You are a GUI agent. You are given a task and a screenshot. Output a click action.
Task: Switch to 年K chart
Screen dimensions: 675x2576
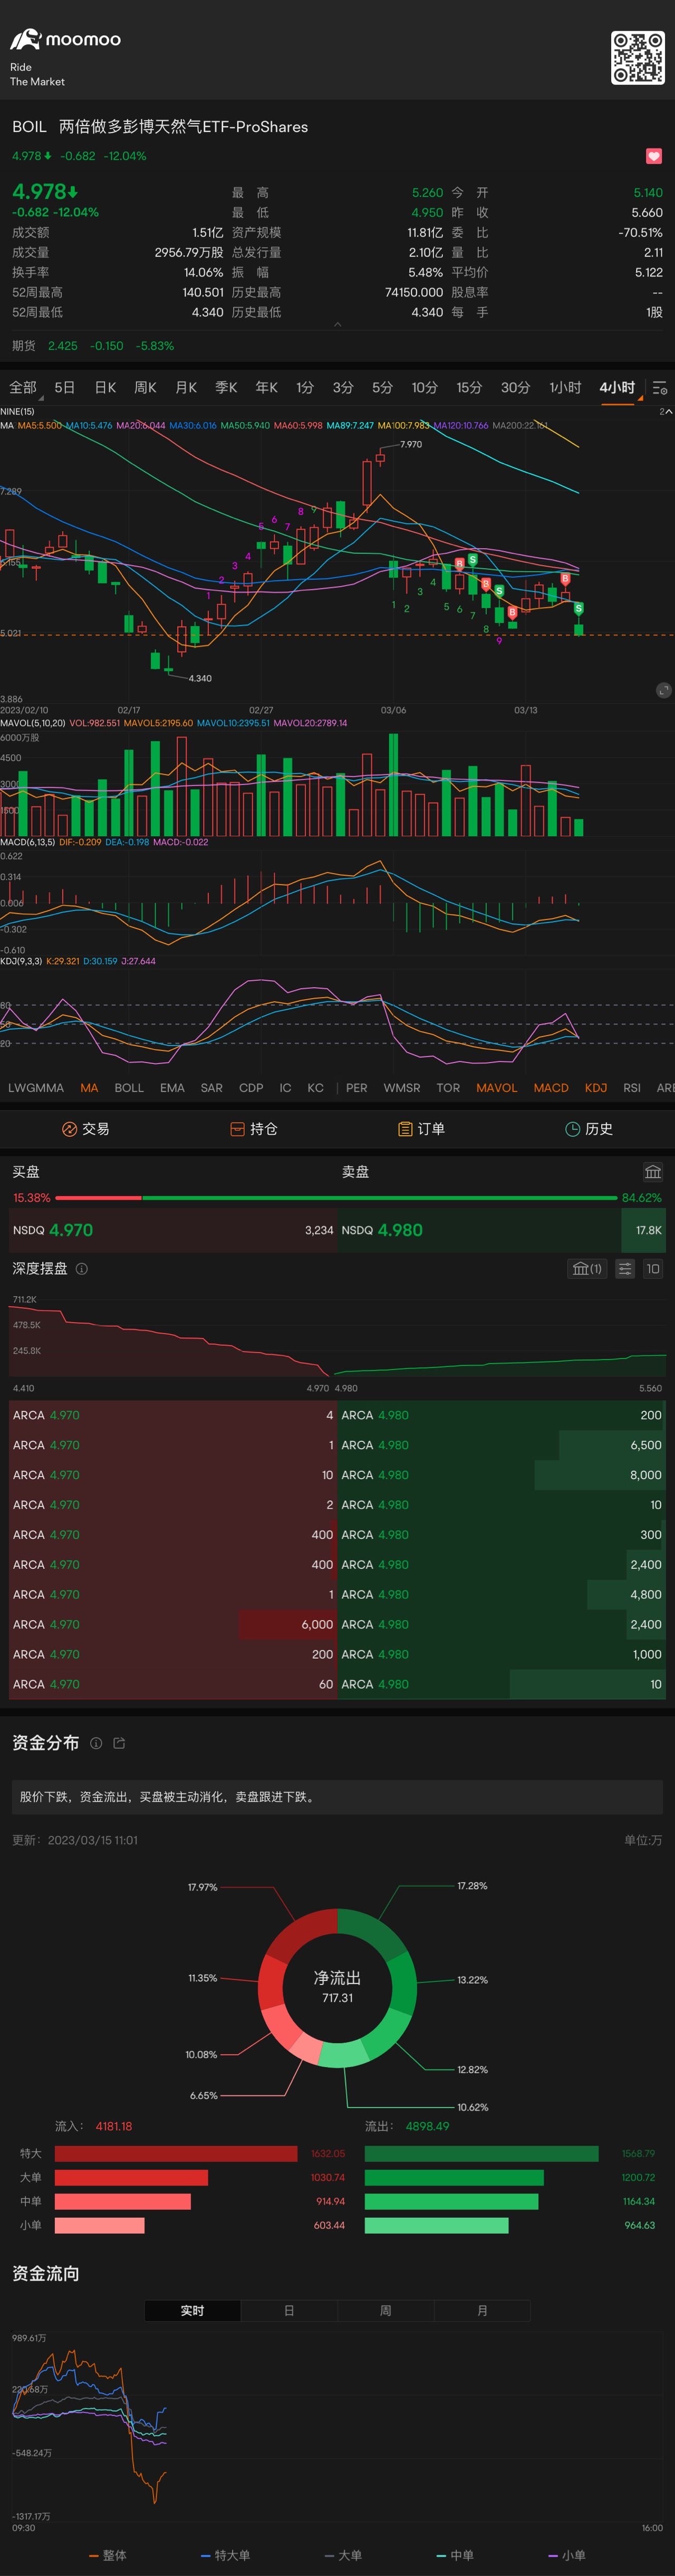pyautogui.click(x=267, y=388)
